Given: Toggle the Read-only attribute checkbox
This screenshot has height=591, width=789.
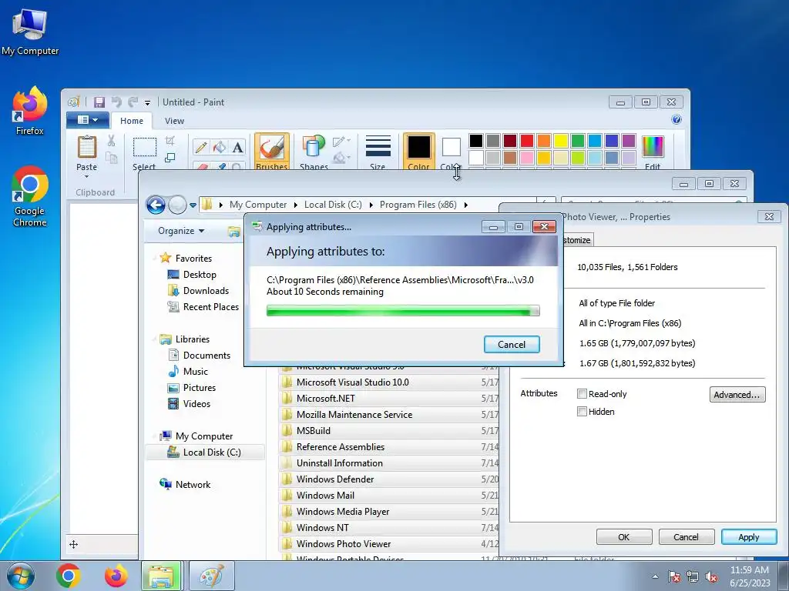Looking at the screenshot, I should coord(583,394).
